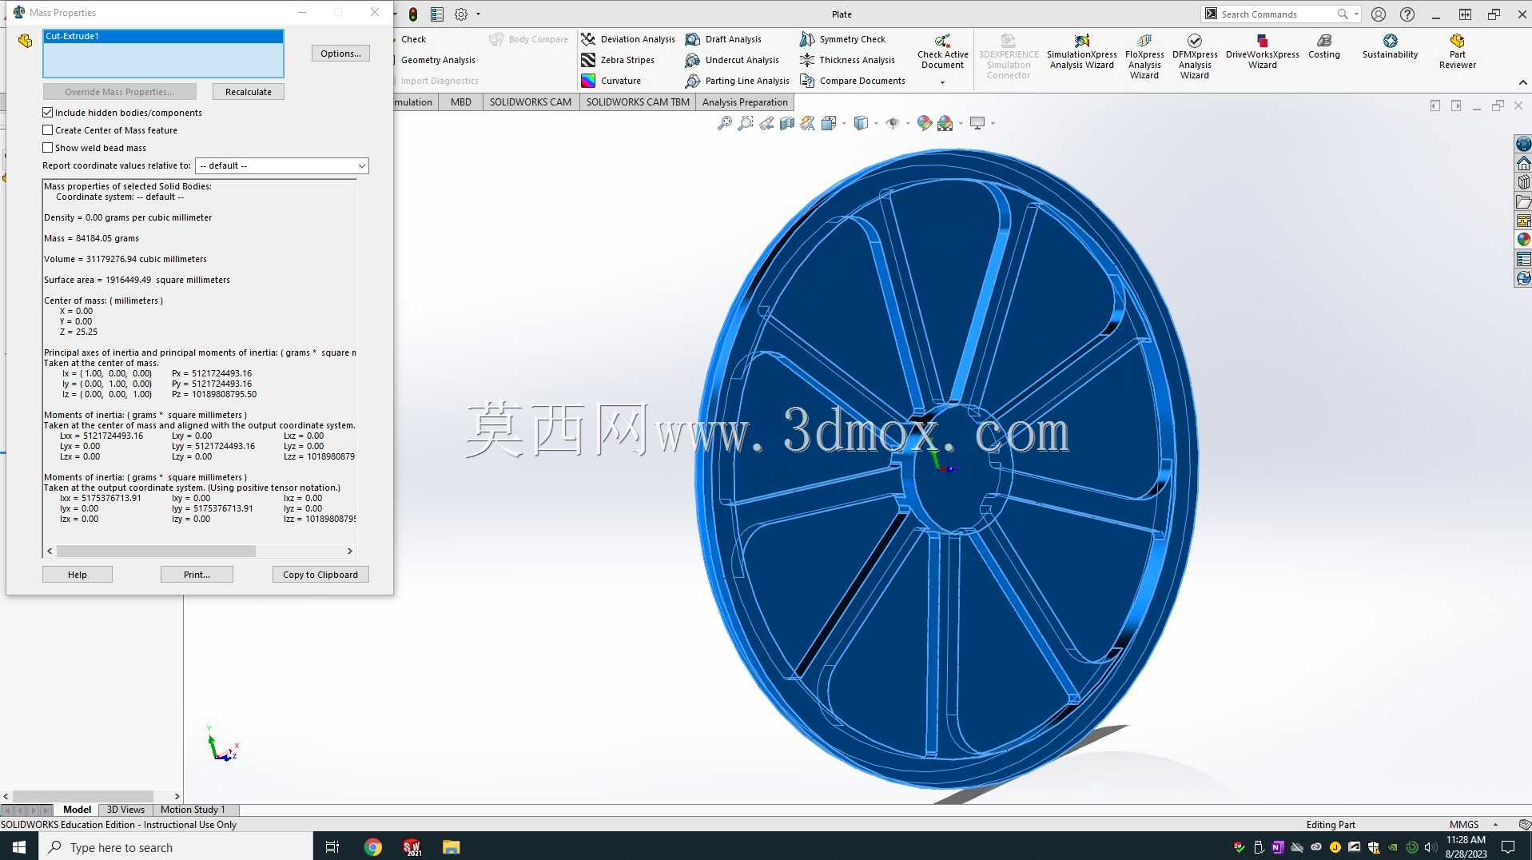The image size is (1532, 860).
Task: Click the Zoom to Fit icon
Action: click(724, 123)
